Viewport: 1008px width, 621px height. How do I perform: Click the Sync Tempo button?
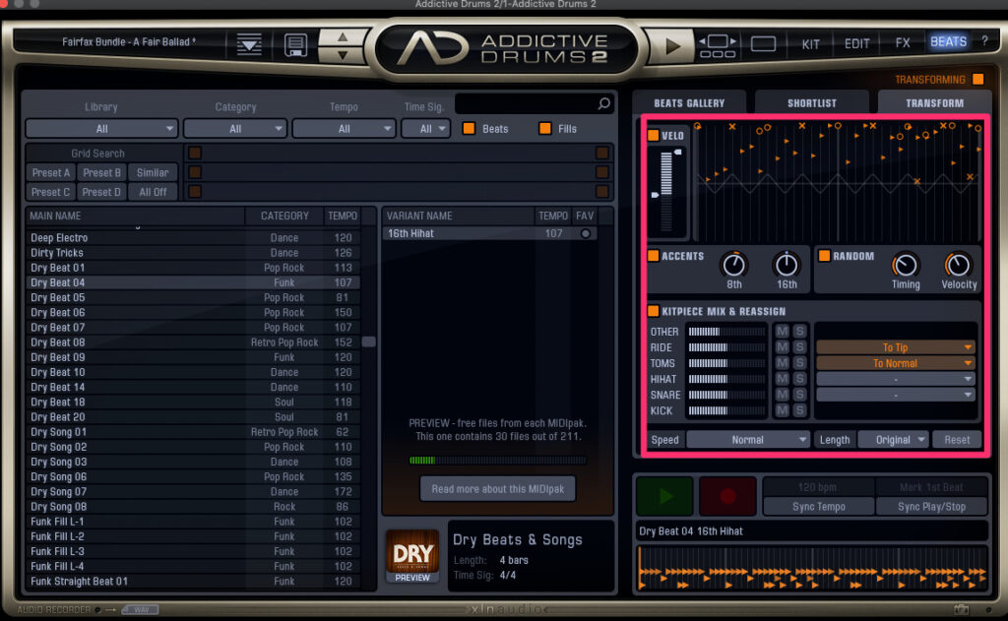point(818,507)
